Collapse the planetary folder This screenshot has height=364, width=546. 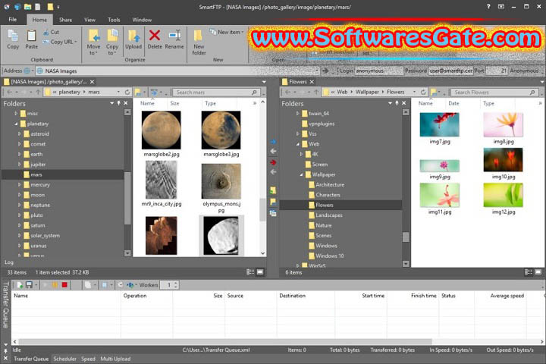16,124
